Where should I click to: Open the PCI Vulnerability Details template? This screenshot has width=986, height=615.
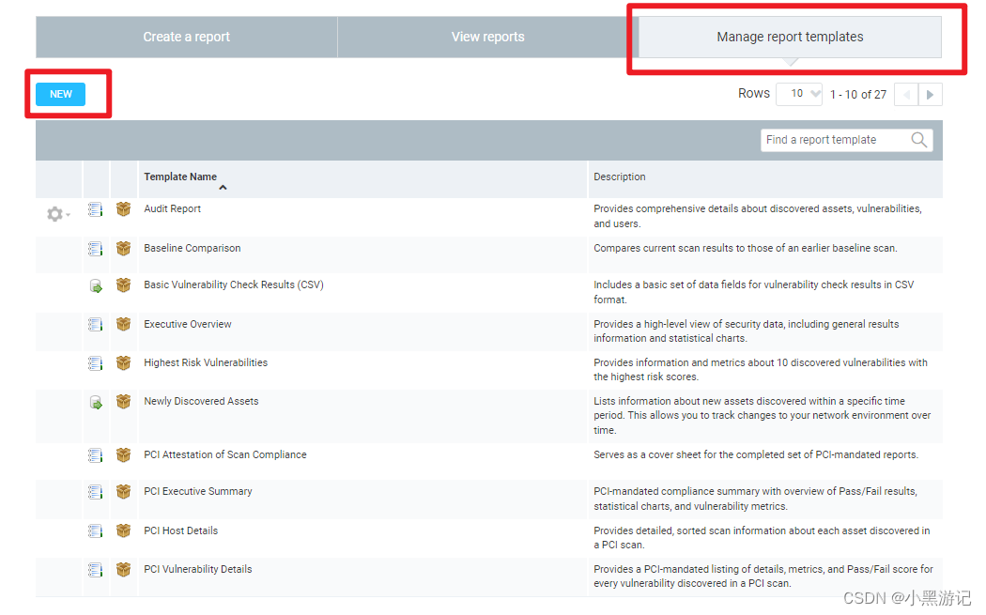tap(198, 569)
